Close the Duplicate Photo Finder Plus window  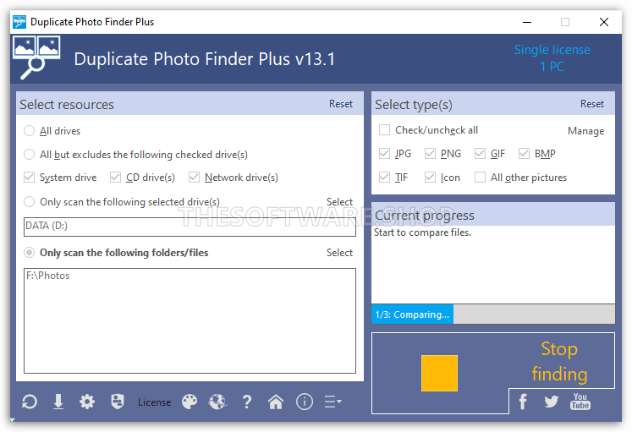pos(604,22)
